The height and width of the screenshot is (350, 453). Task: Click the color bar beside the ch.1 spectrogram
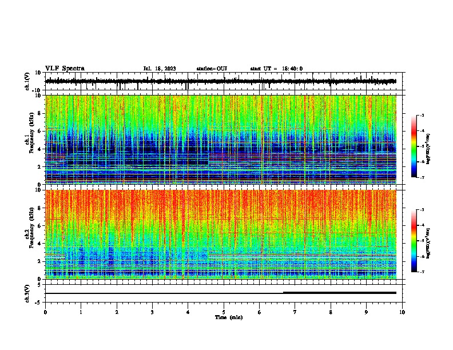coord(414,146)
